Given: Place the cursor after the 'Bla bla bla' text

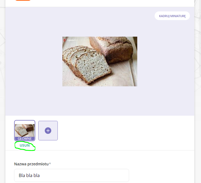Looking at the screenshot, I should (40, 175).
